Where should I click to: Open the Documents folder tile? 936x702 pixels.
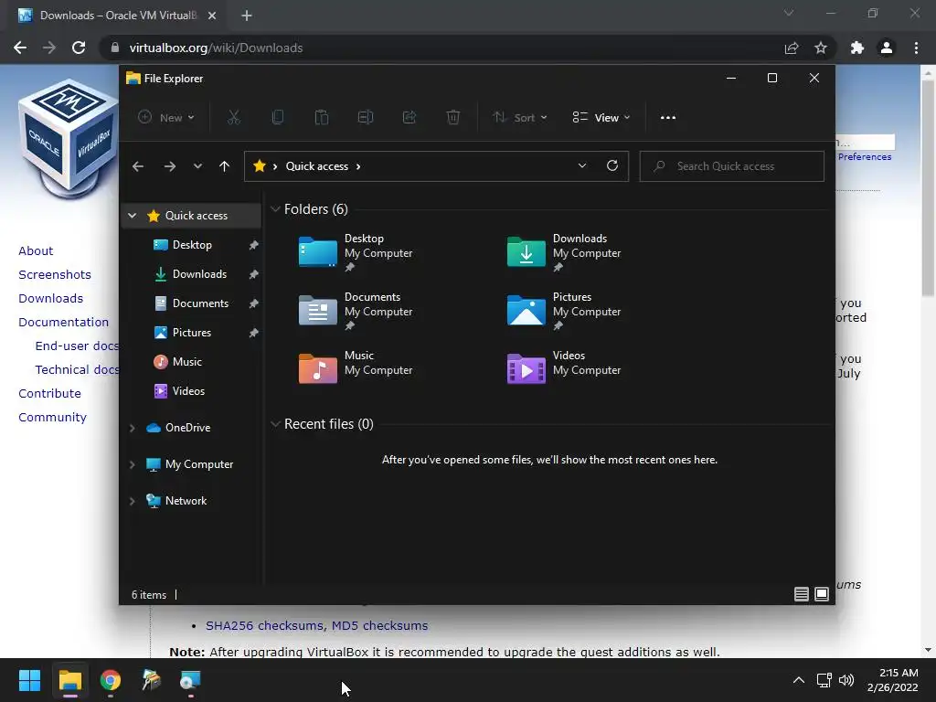click(x=356, y=311)
